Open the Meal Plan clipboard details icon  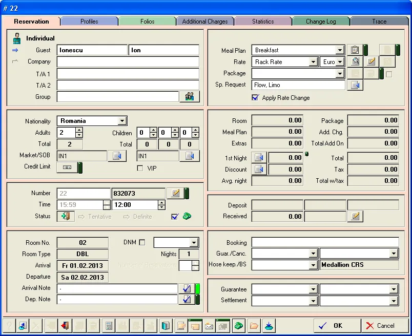pyautogui.click(x=355, y=50)
